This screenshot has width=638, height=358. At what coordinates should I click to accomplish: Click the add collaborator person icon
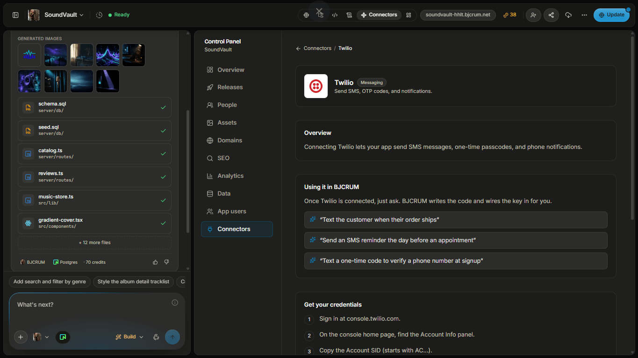533,15
